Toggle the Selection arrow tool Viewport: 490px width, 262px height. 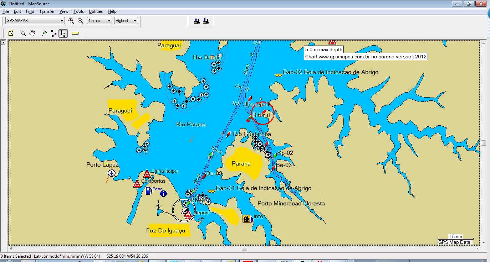(63, 33)
